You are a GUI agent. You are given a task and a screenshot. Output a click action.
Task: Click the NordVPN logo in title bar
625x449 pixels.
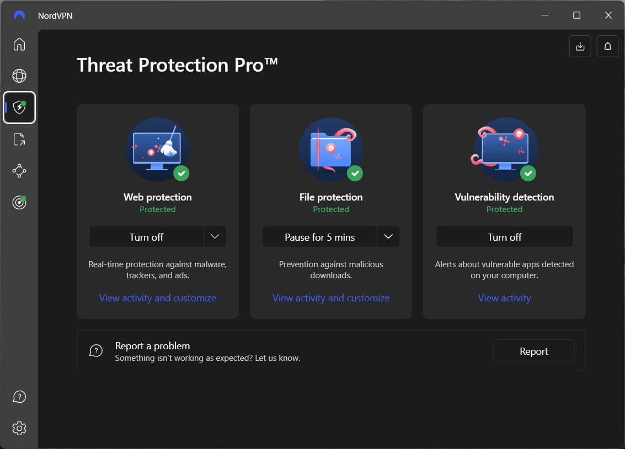[x=19, y=15]
